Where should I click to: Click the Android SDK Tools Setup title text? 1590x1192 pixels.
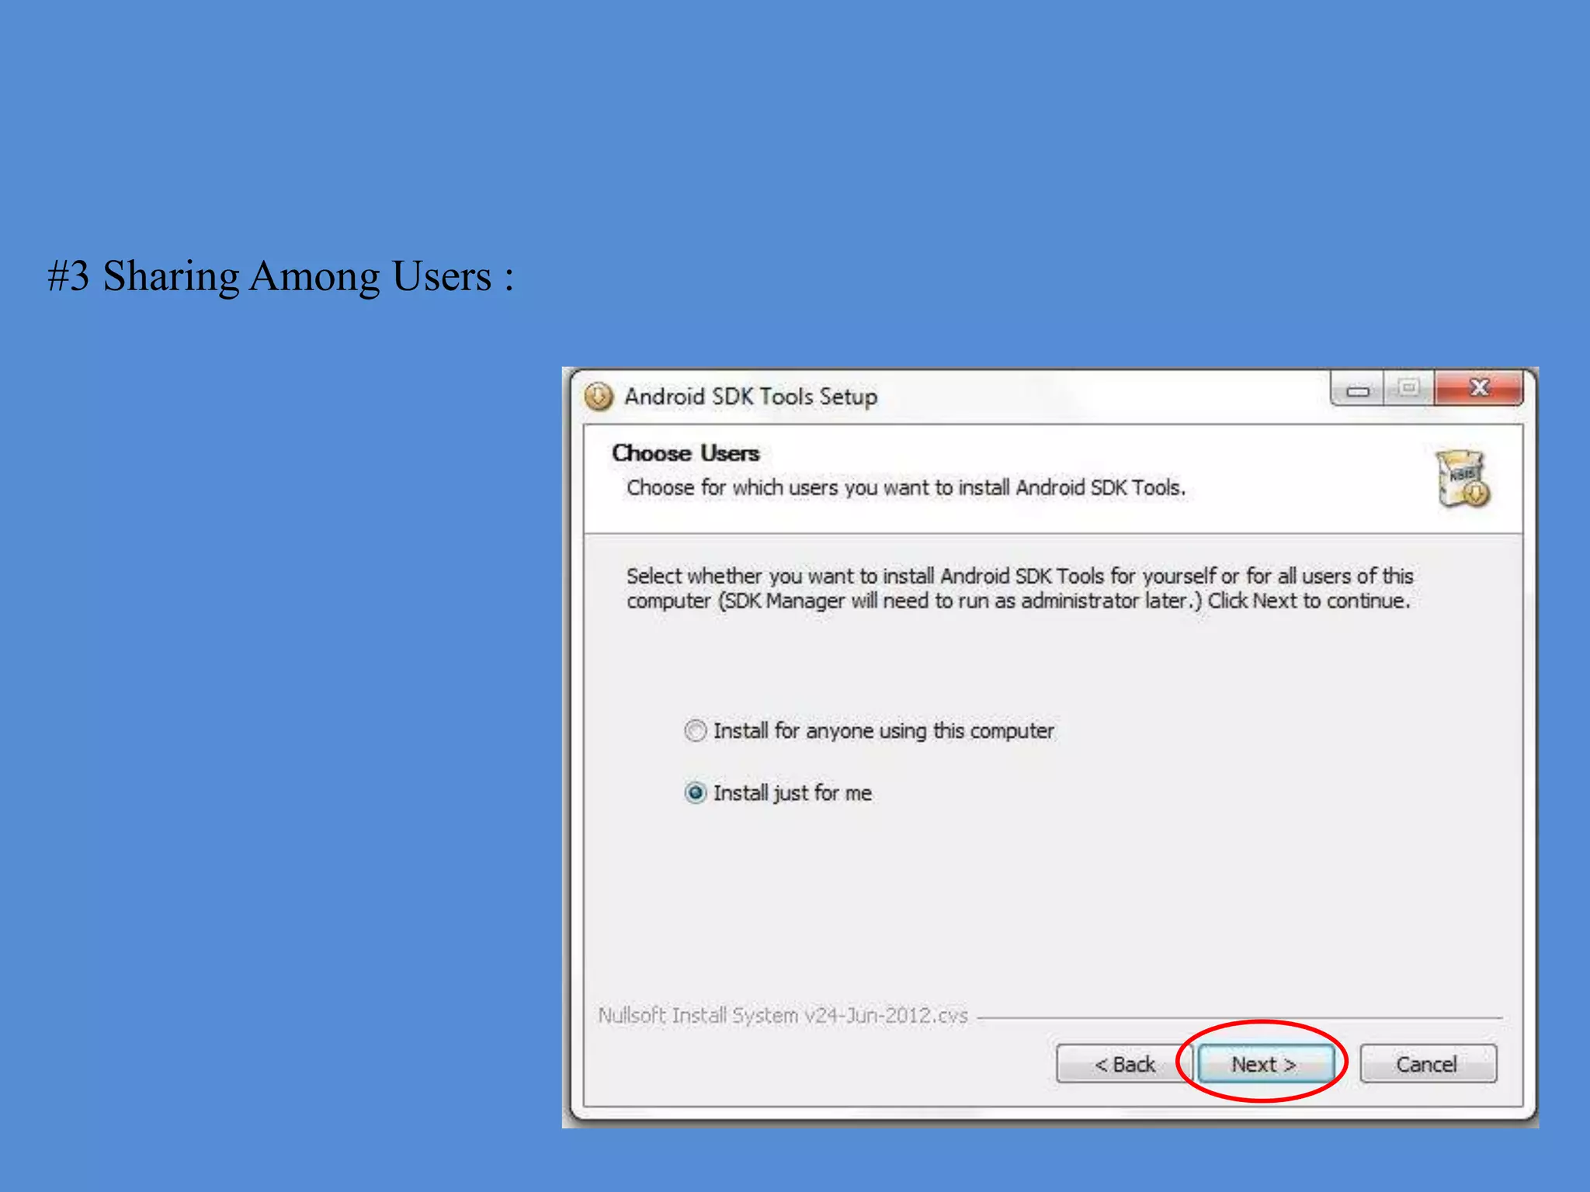coord(751,397)
